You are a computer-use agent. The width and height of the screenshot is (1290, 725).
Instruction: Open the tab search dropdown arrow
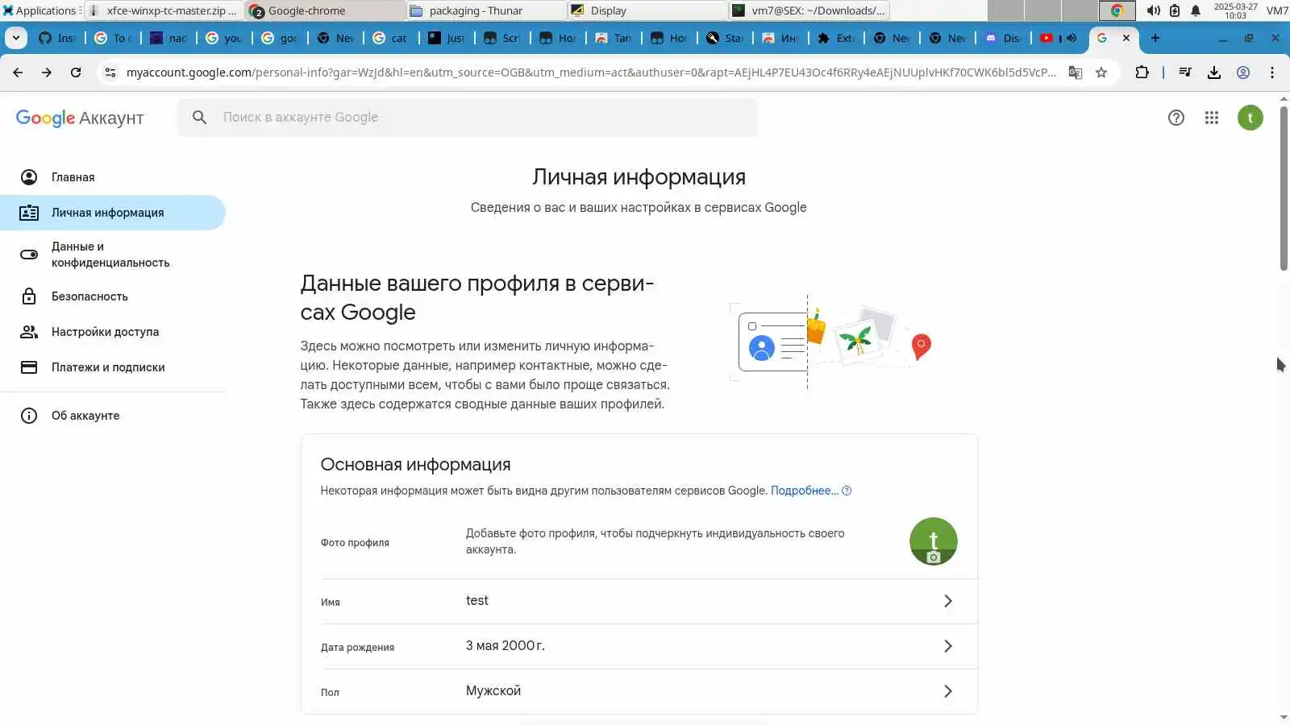coord(16,38)
